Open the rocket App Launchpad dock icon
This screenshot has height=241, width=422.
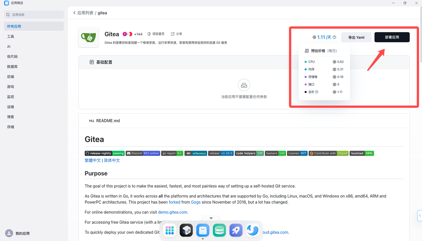tap(236, 230)
